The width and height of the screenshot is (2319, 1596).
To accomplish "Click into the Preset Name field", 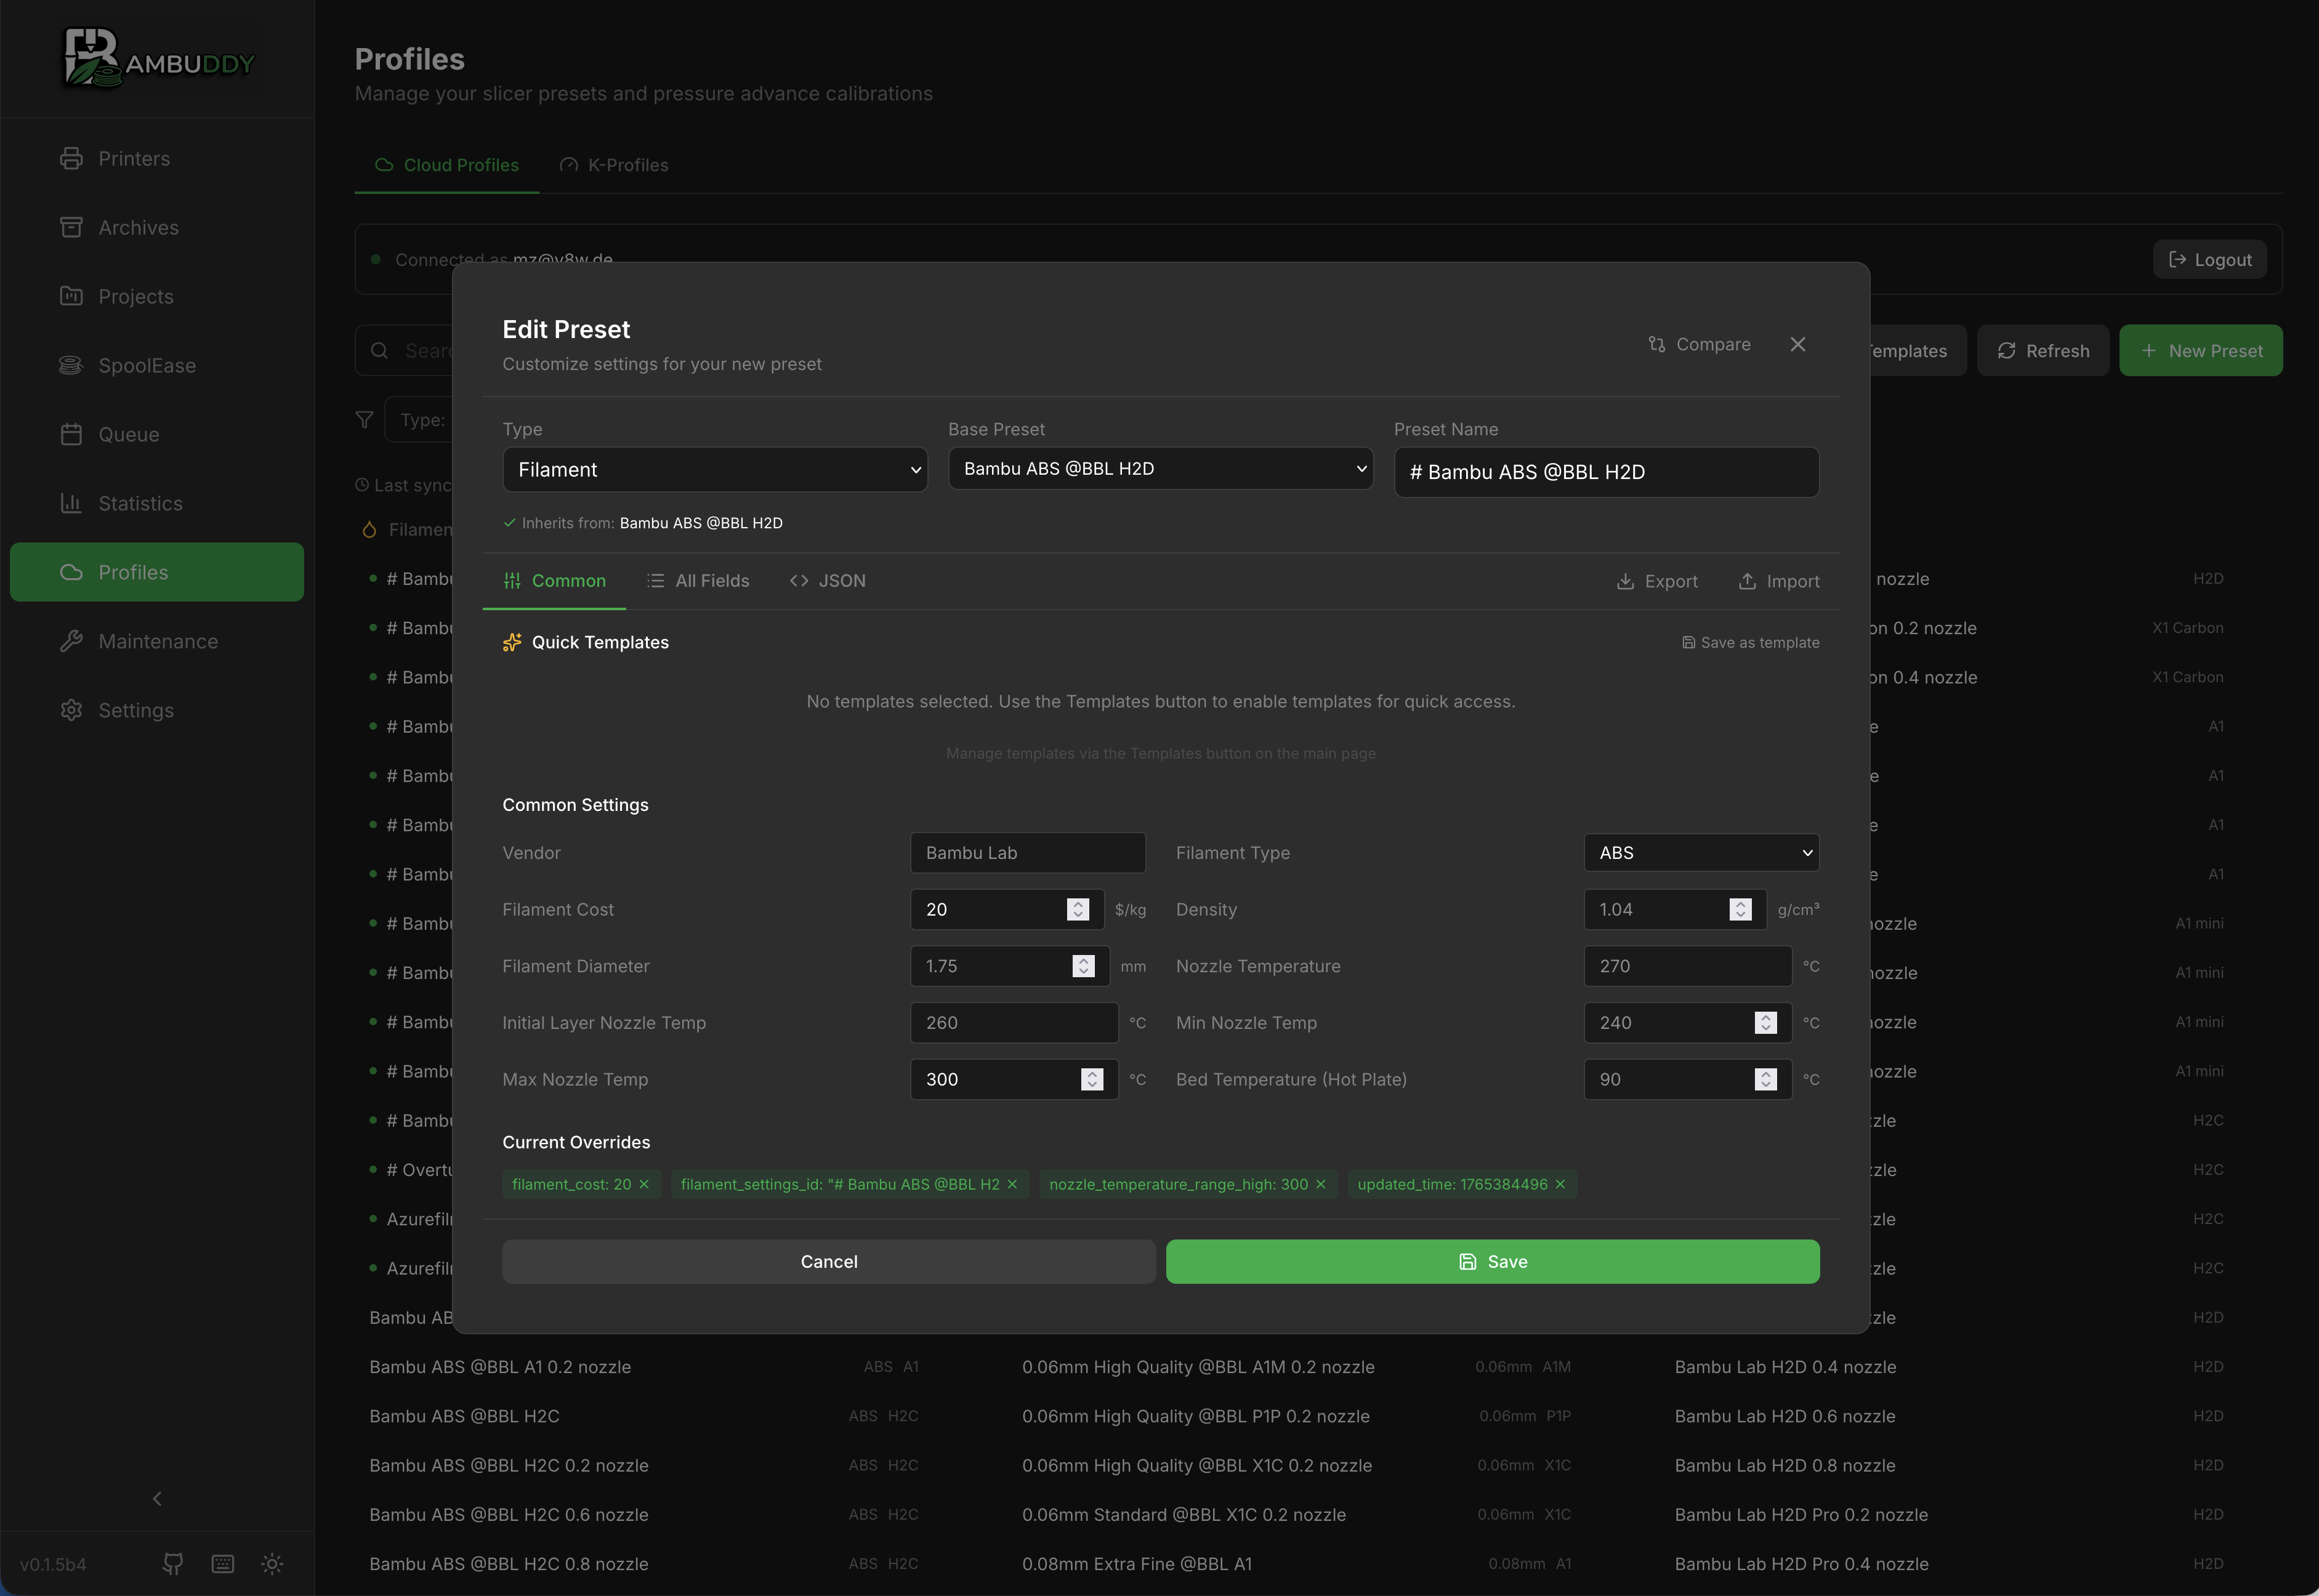I will click(1606, 472).
